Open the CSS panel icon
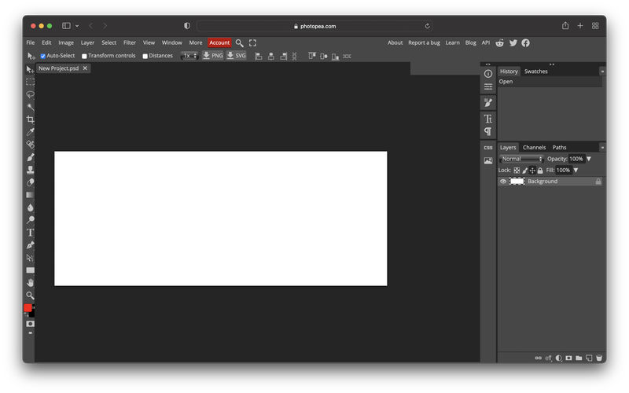This screenshot has height=393, width=629. [488, 148]
